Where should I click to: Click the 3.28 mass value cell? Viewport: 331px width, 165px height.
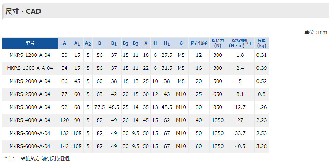(x=262, y=146)
